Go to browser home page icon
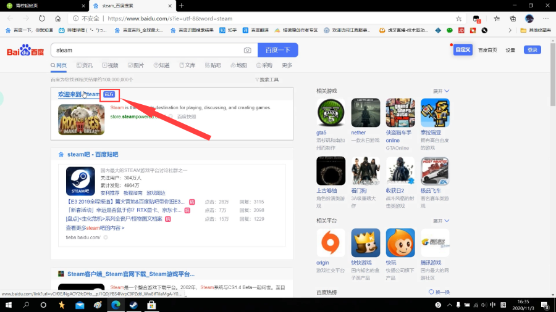 58,18
